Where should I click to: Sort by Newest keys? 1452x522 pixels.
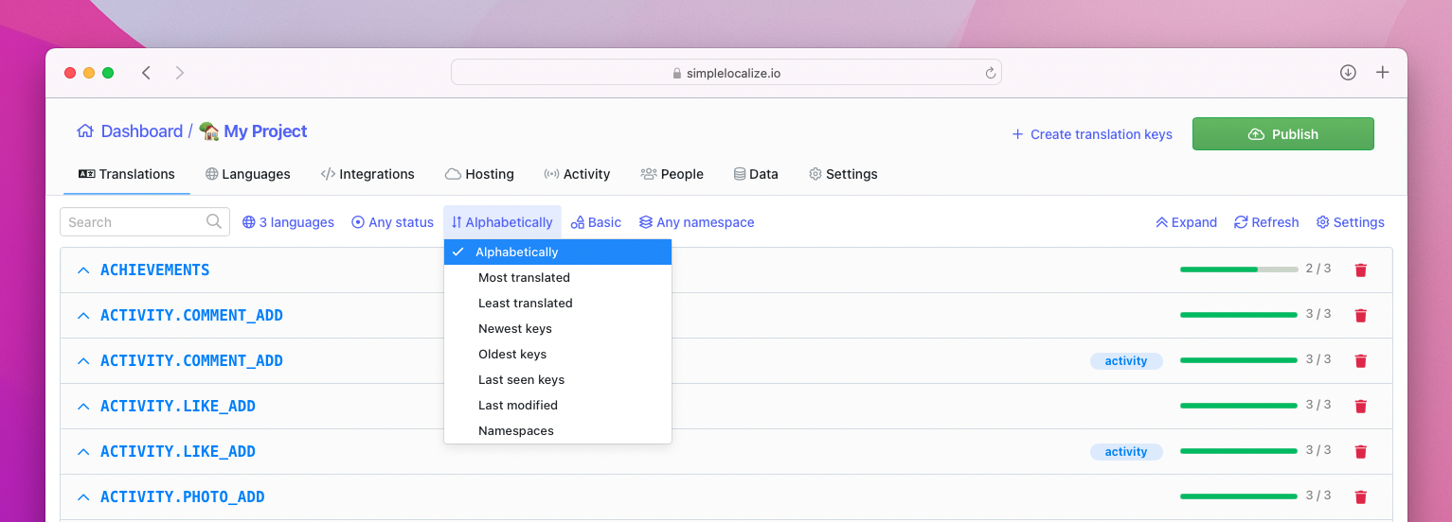[x=558, y=329]
